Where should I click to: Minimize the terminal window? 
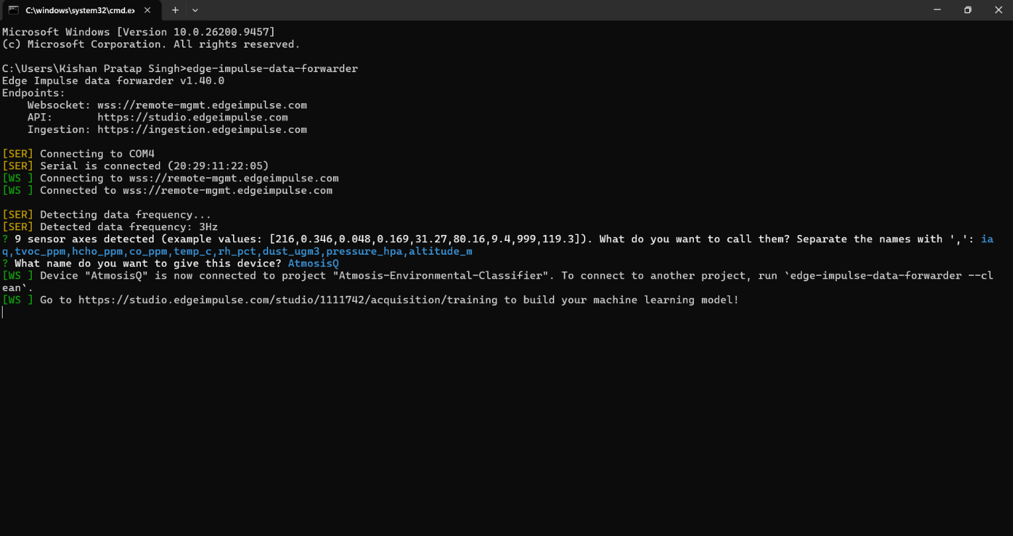point(937,10)
